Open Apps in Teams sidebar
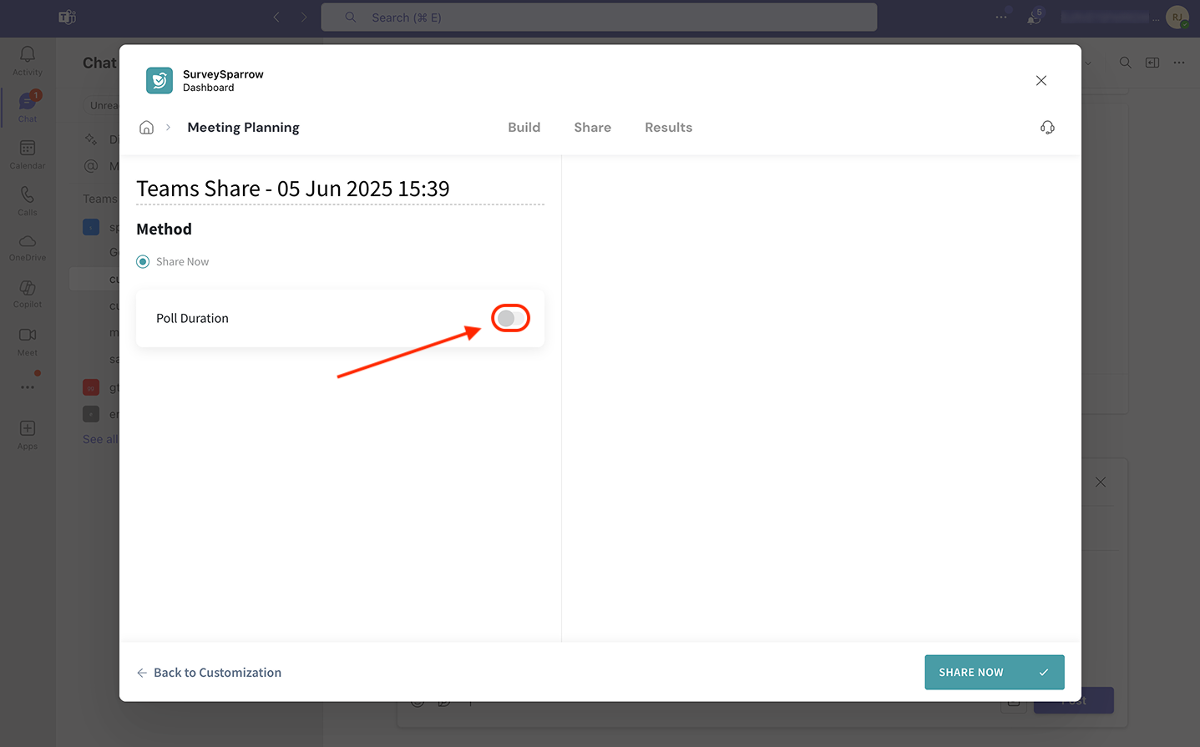This screenshot has width=1200, height=747. coord(28,434)
